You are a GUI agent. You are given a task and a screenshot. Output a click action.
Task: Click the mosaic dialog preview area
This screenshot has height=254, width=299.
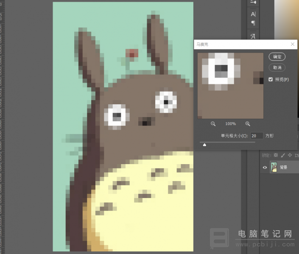tap(230, 86)
